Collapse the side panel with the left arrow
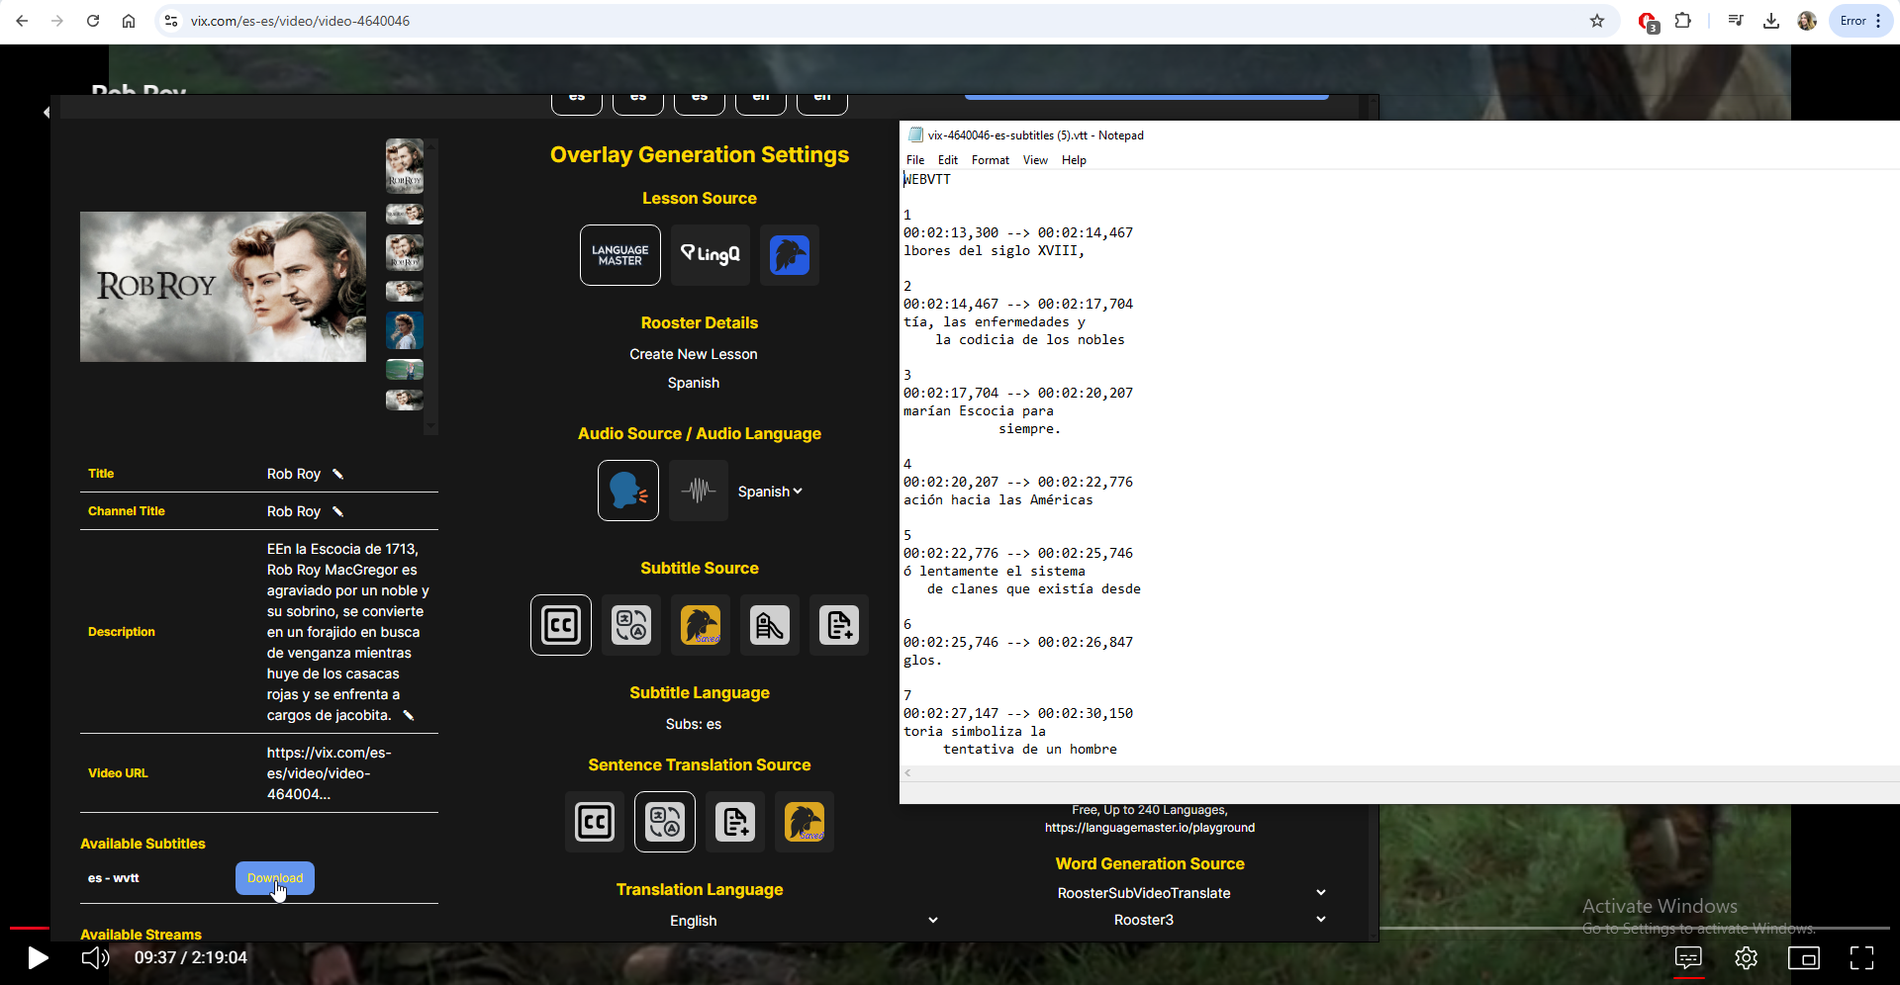1900x985 pixels. pyautogui.click(x=47, y=113)
